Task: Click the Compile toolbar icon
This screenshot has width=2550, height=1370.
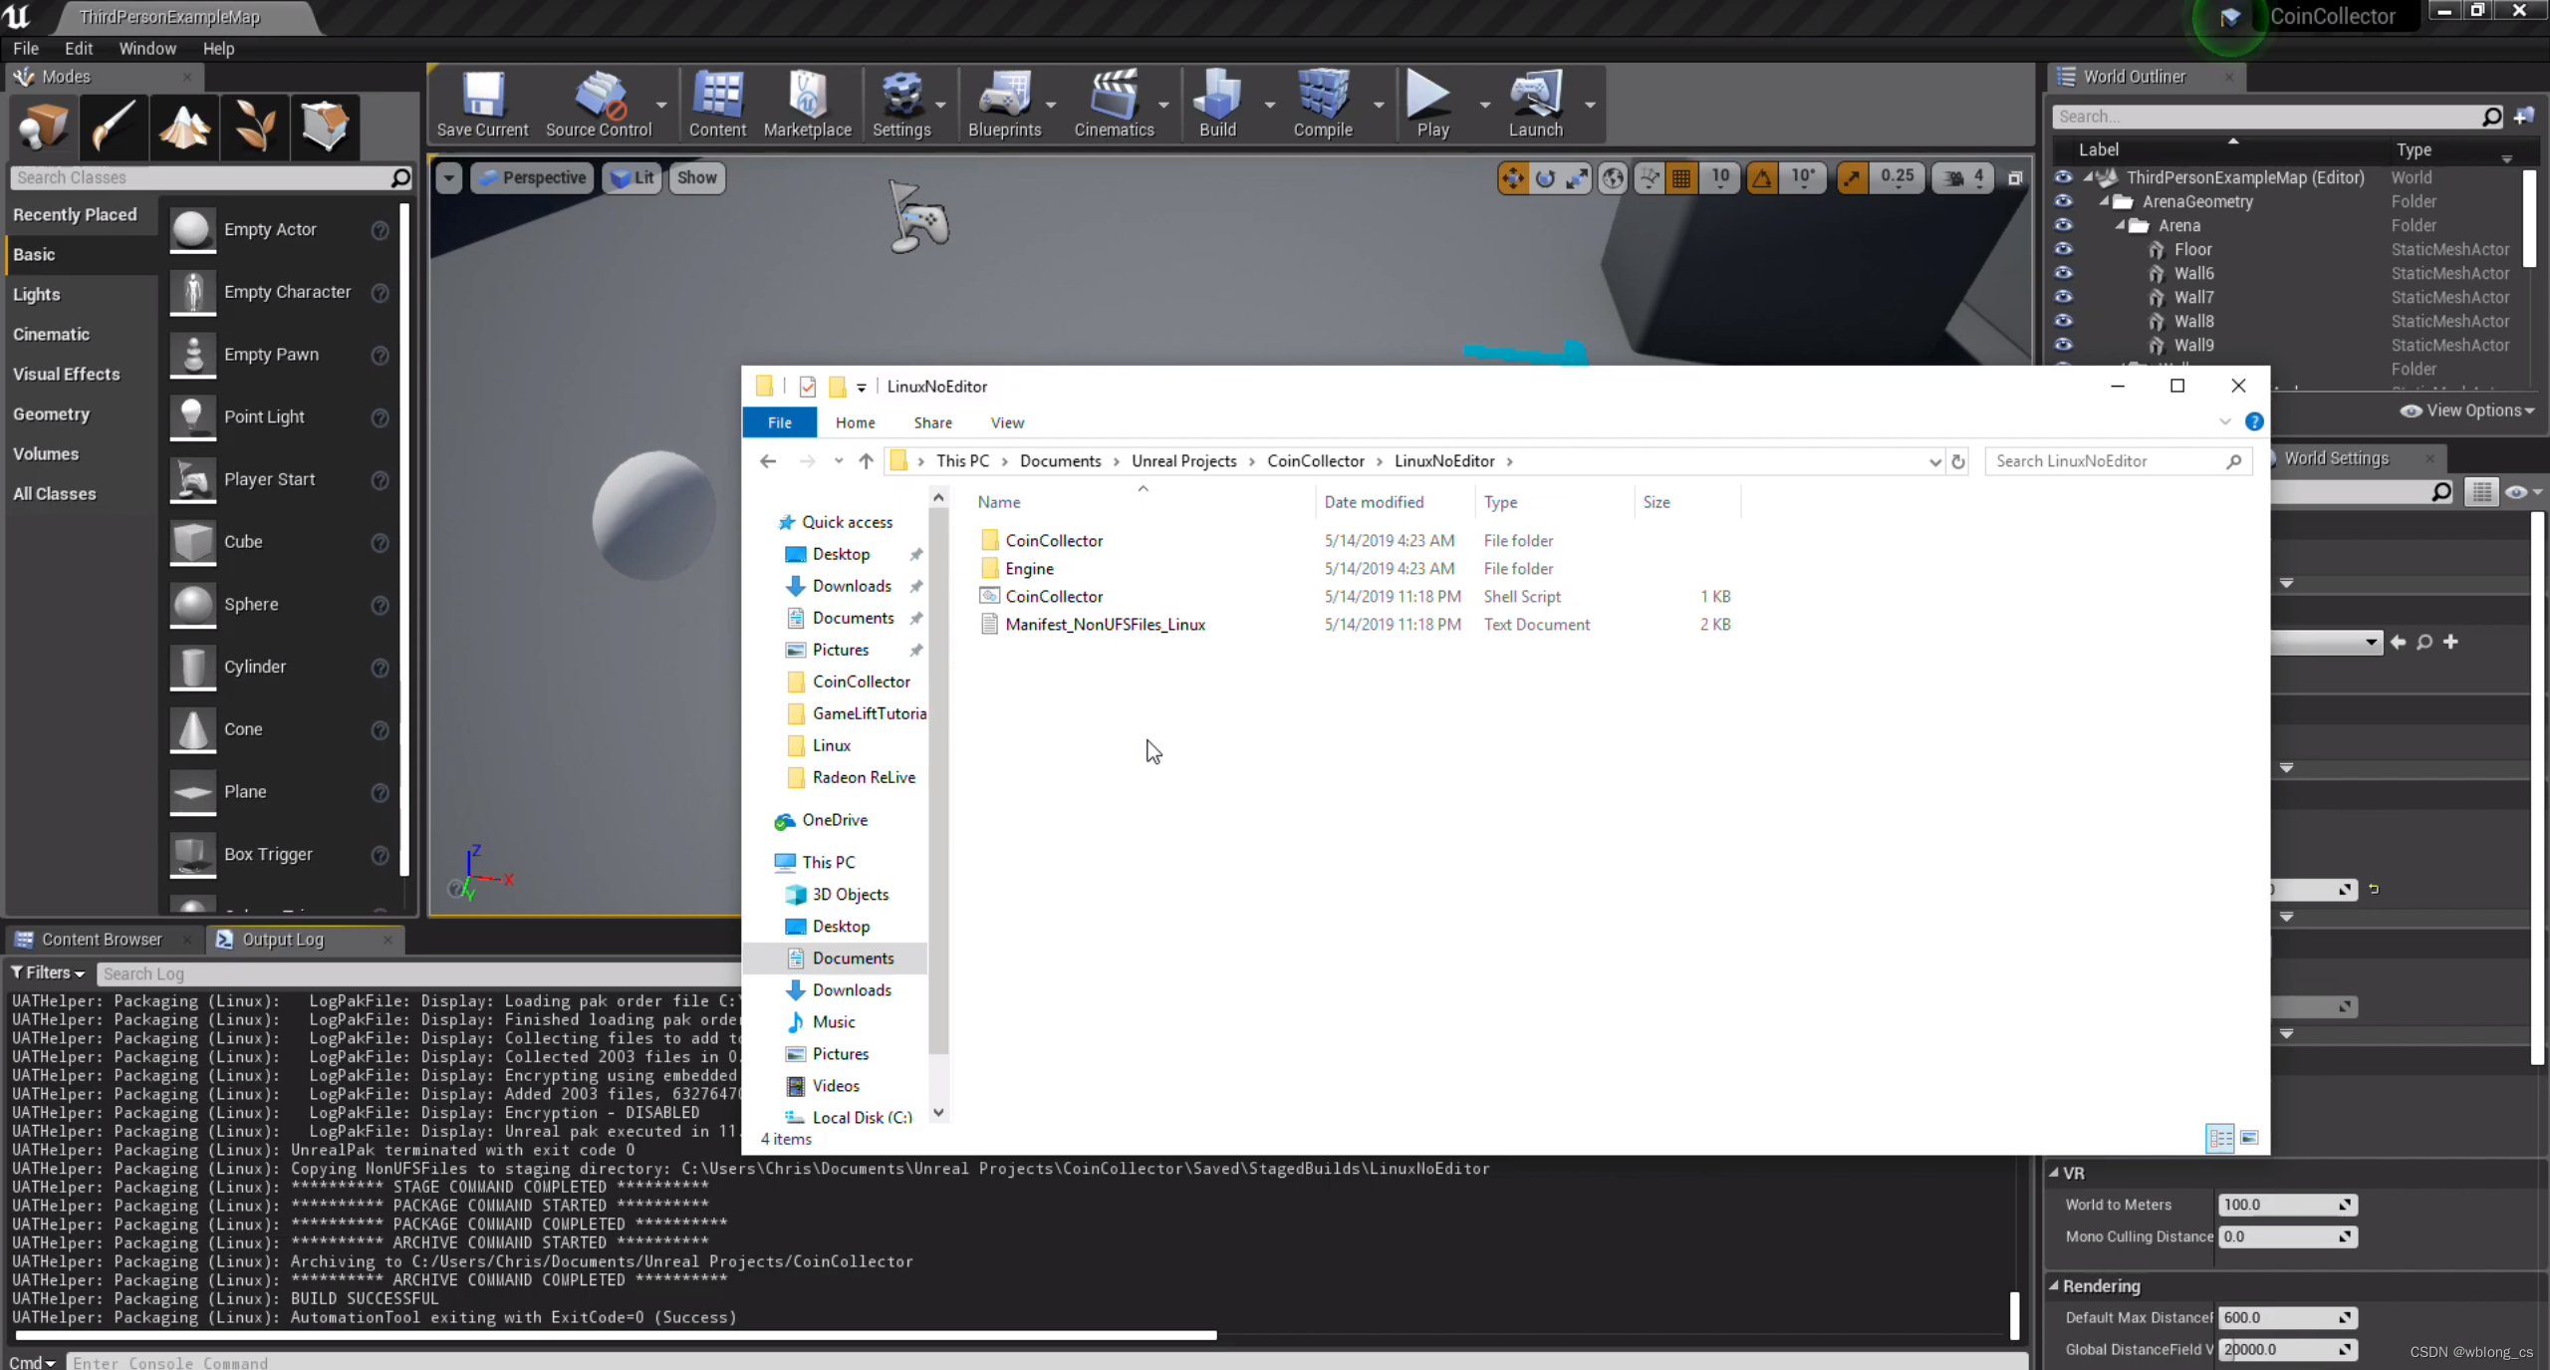Action: (1323, 104)
